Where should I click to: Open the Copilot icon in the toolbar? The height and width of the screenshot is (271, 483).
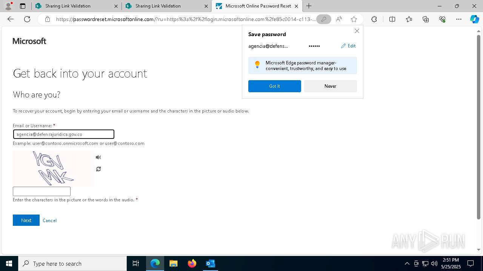click(x=474, y=19)
